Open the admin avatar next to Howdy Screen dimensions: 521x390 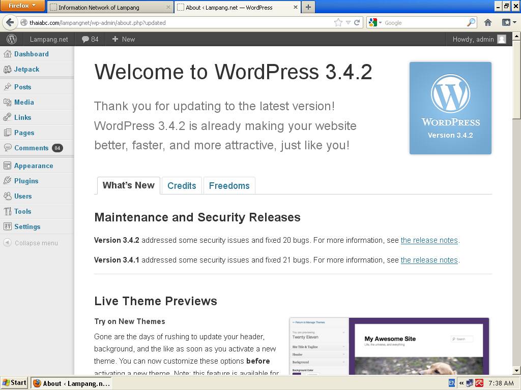502,39
